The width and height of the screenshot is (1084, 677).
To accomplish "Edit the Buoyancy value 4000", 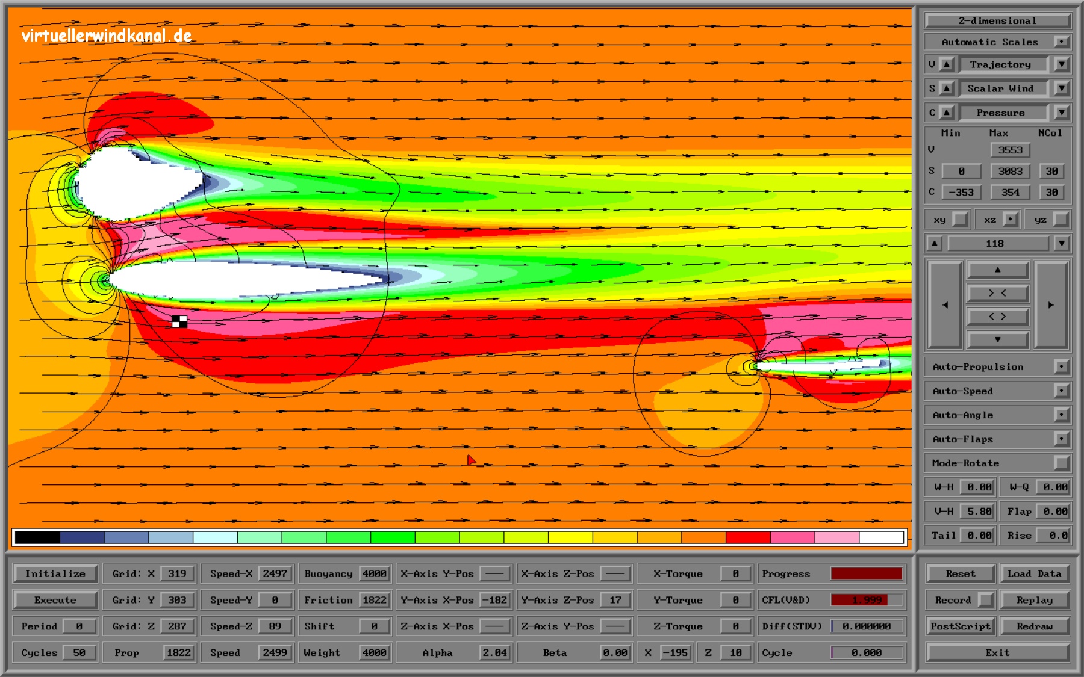I will [375, 573].
